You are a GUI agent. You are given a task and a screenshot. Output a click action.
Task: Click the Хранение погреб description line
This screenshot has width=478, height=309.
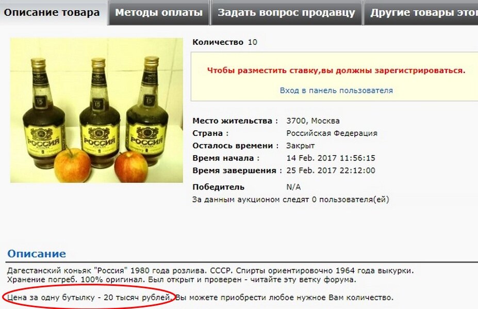click(x=182, y=280)
